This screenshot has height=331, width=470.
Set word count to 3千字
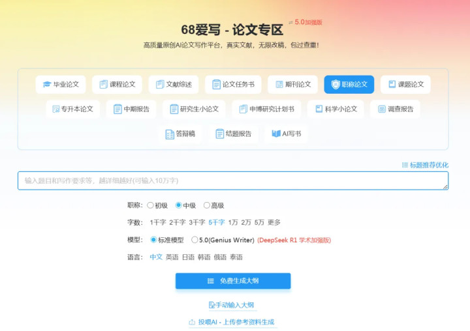point(197,222)
